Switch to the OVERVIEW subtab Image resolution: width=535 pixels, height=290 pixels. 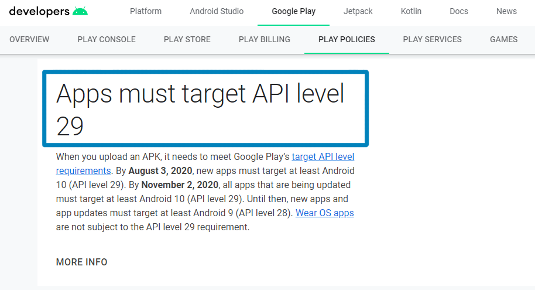click(29, 40)
